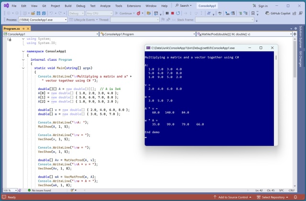
Task: Click the editor window gear icon
Action: (295, 29)
